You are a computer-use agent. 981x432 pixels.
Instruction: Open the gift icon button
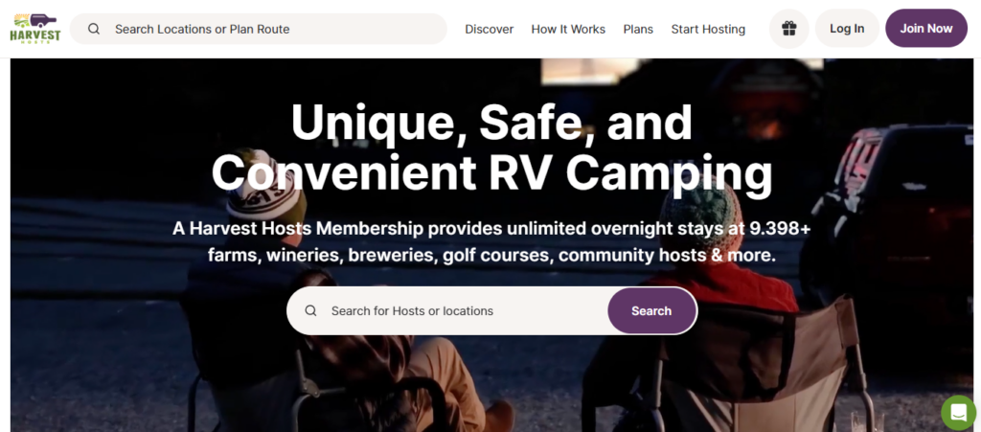point(788,29)
